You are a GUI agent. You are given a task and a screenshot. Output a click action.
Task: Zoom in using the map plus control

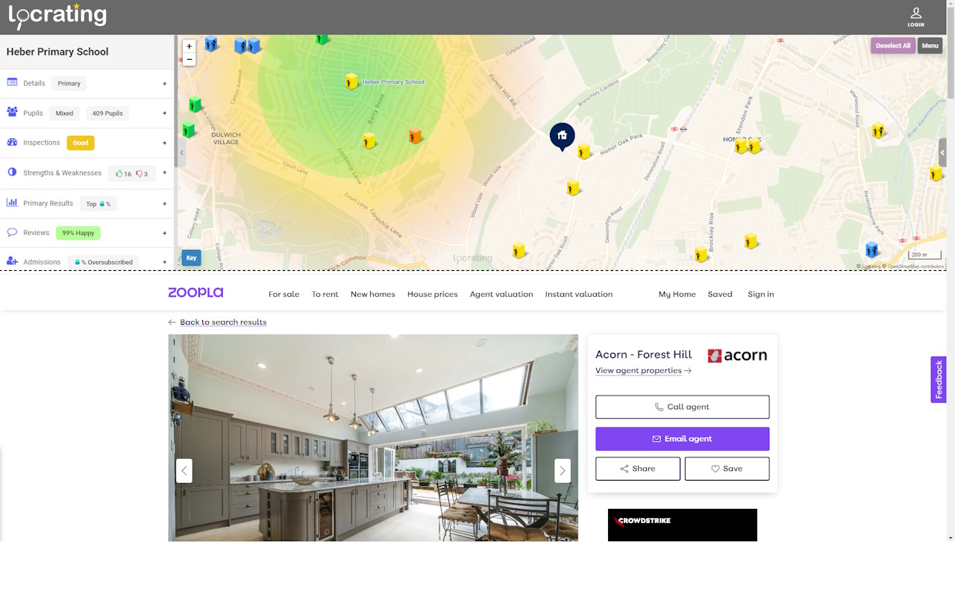(x=190, y=46)
